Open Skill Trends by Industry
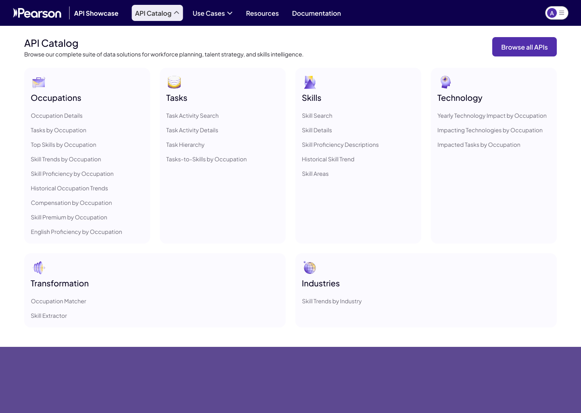Screen dimensions: 581x413 [x=332, y=301]
